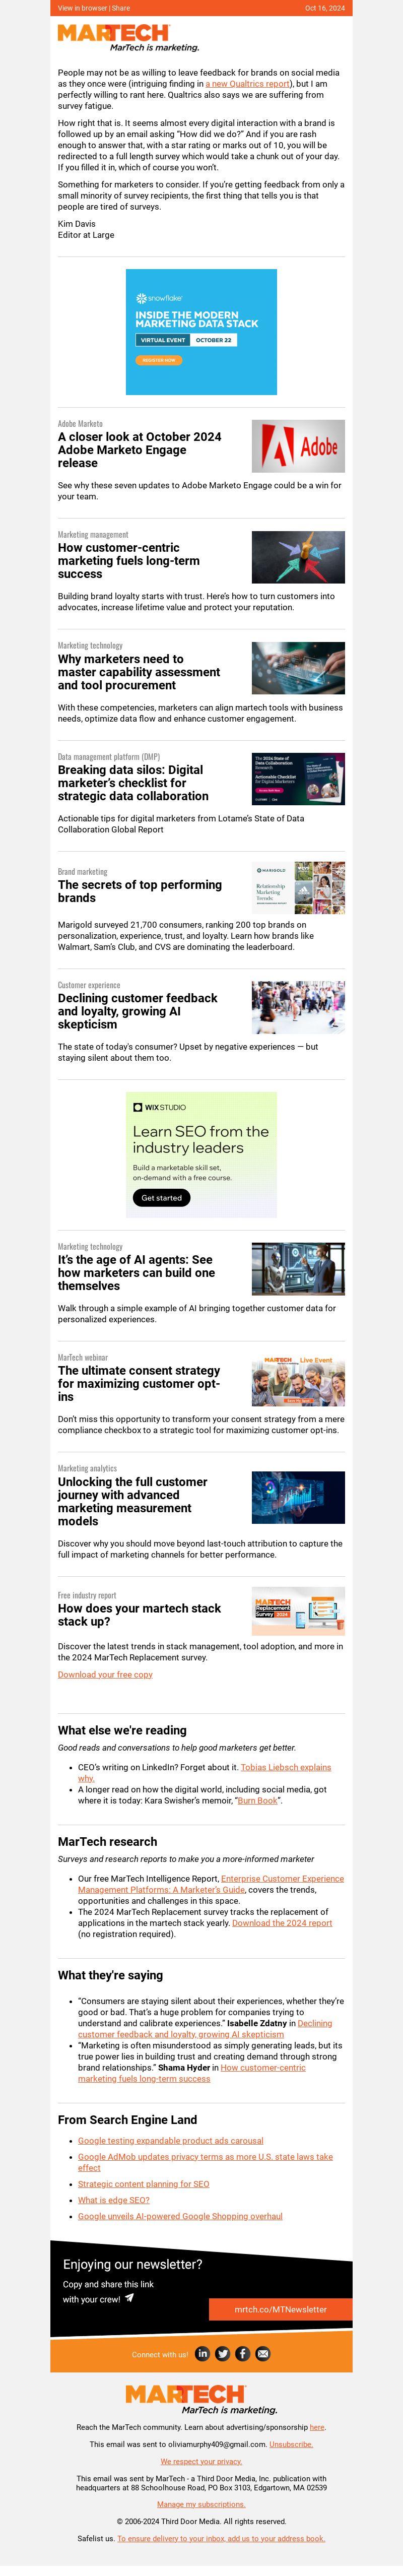Click Get started on Wix Studio ad

click(161, 1197)
